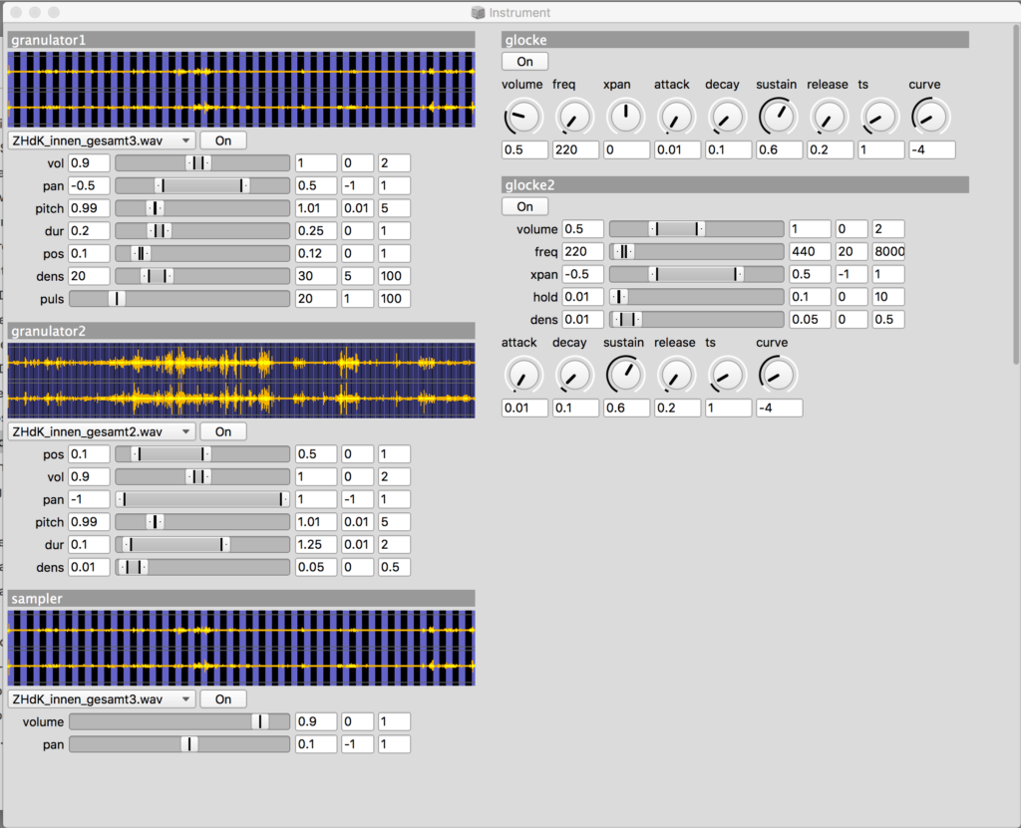Click the sampler volume slider
Screen dimensions: 1021x828
coord(179,721)
